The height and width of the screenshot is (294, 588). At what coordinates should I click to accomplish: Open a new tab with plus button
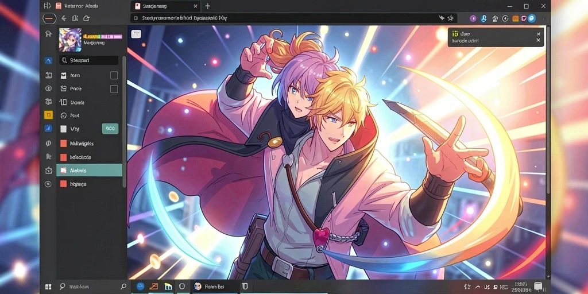coord(207,6)
